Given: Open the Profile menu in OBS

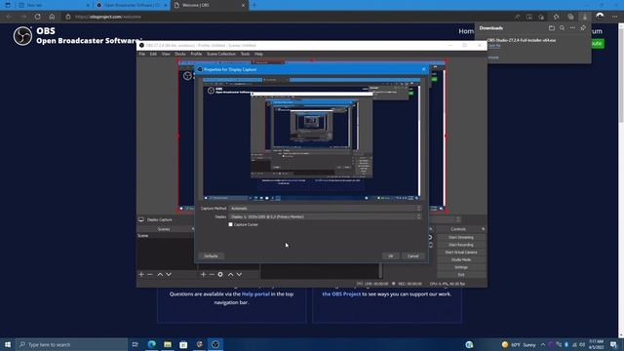Looking at the screenshot, I should pos(196,54).
